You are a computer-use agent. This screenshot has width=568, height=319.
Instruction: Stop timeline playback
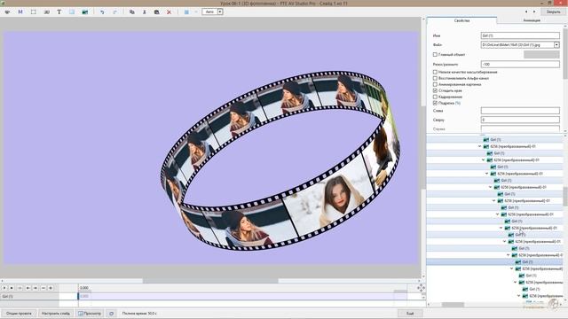pyautogui.click(x=12, y=288)
